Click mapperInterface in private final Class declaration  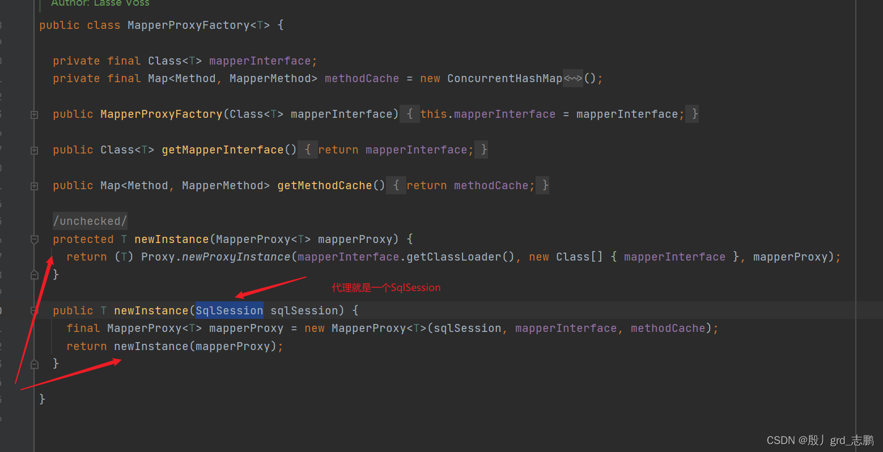(x=260, y=61)
